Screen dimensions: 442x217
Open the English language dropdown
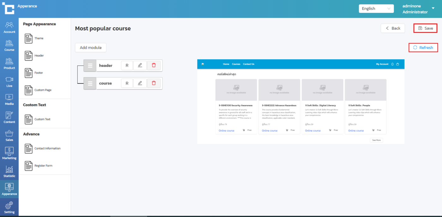click(376, 9)
